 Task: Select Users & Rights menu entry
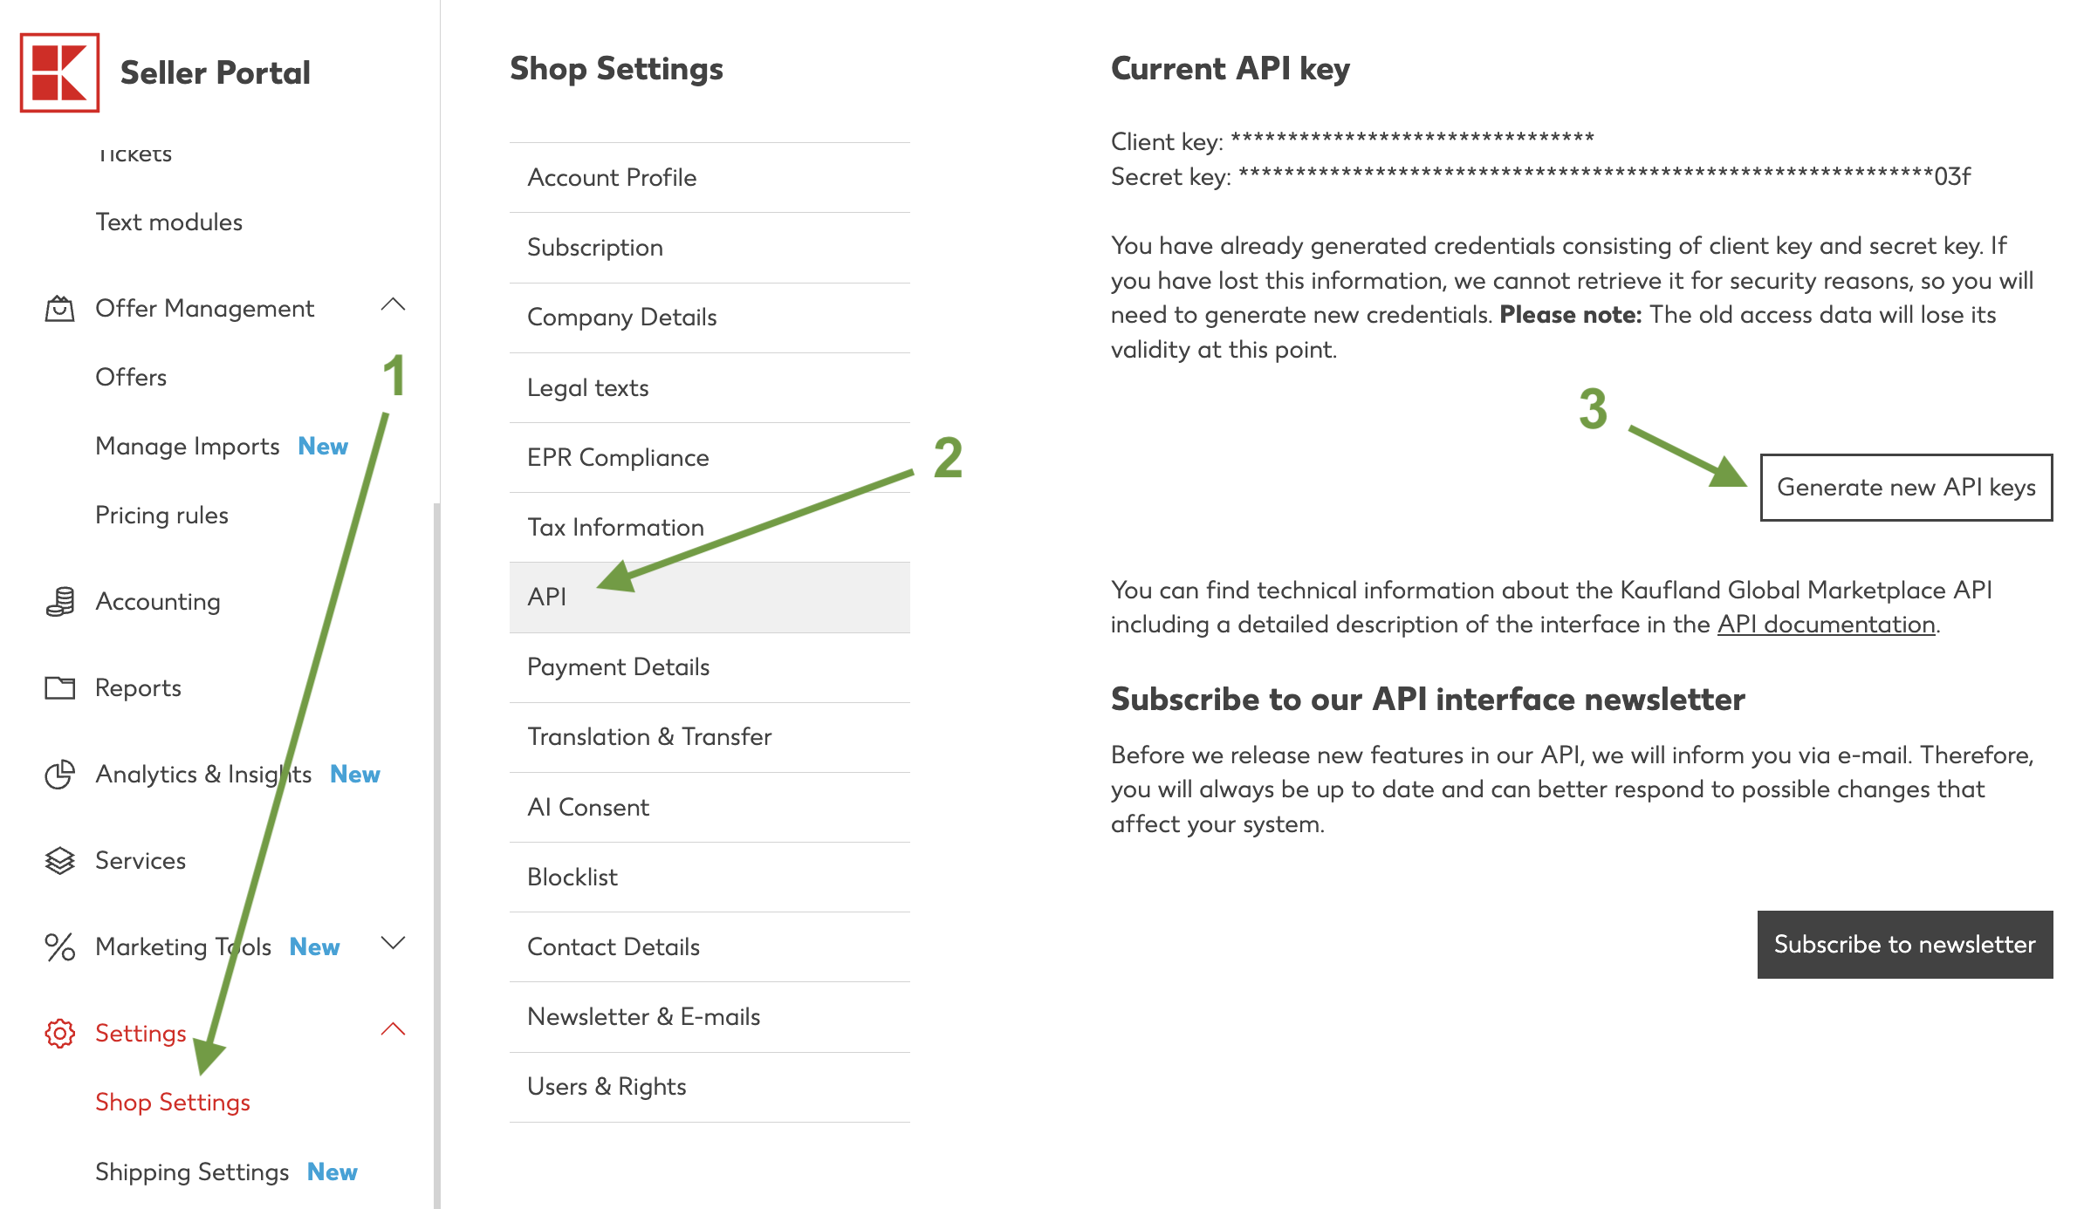pyautogui.click(x=710, y=1087)
